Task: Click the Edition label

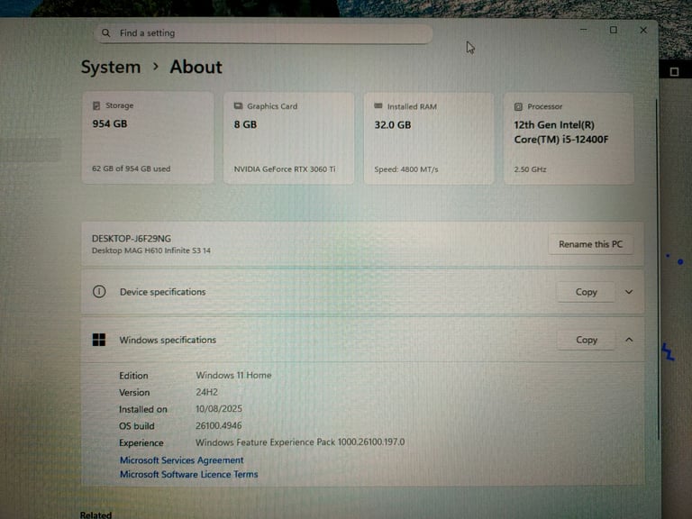Action: 133,376
